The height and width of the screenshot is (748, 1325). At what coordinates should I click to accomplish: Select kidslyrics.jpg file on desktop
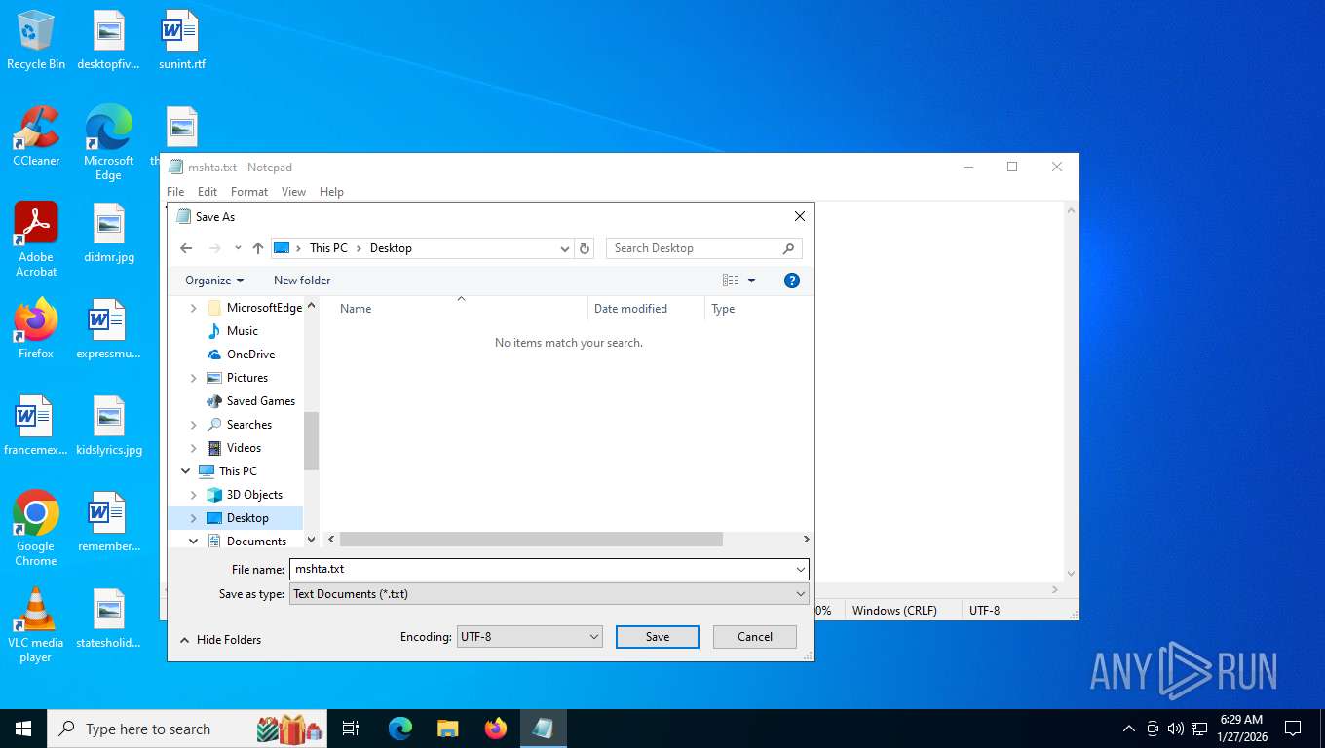[108, 427]
